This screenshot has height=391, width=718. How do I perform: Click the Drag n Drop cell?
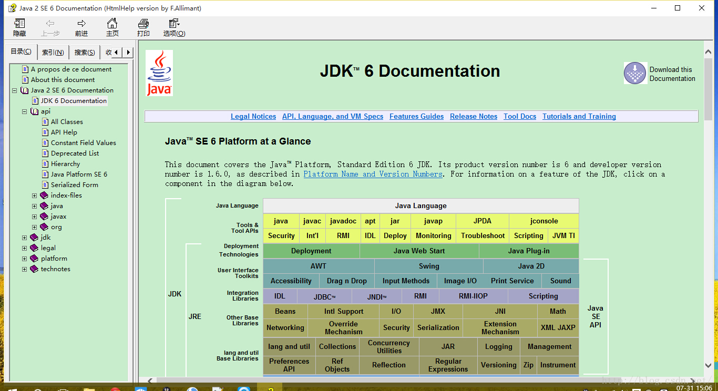pyautogui.click(x=347, y=281)
